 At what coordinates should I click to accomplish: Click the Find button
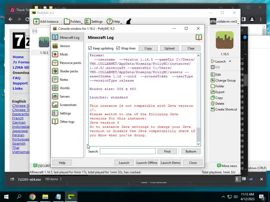click(x=167, y=151)
